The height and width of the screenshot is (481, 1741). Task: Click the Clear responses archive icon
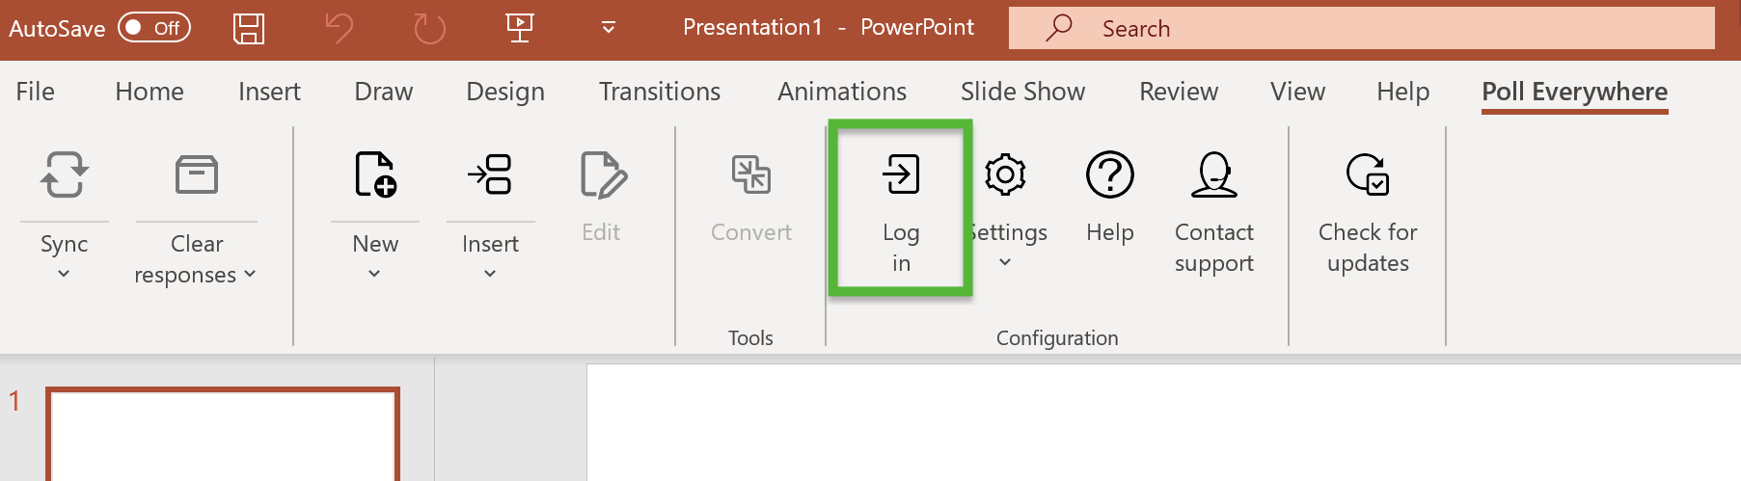click(x=197, y=174)
